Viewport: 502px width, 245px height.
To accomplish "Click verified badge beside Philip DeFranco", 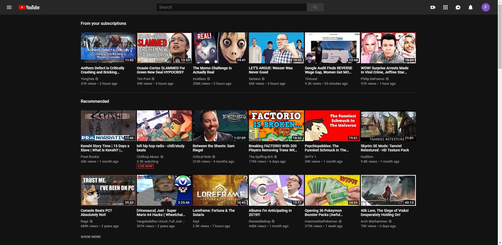I will tap(387, 79).
